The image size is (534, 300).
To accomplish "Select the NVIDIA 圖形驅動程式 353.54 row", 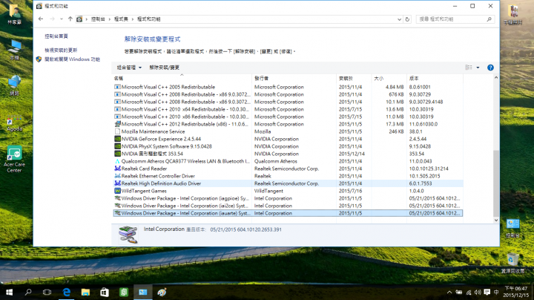I will pyautogui.click(x=288, y=154).
